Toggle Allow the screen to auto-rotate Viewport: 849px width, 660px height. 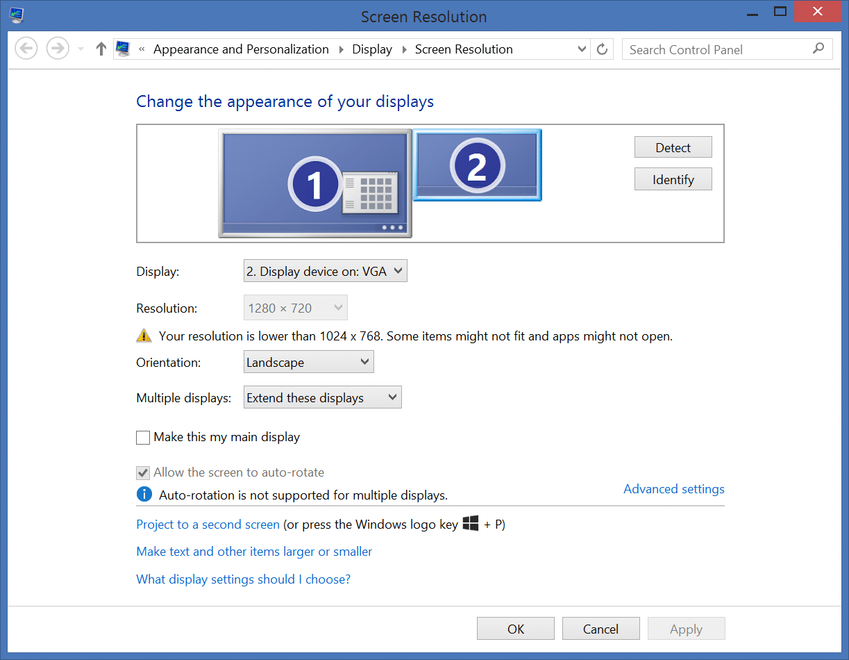144,473
